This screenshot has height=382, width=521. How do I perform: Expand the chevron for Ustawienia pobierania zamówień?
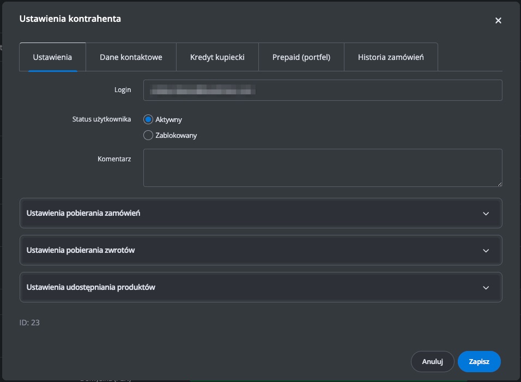click(x=486, y=214)
